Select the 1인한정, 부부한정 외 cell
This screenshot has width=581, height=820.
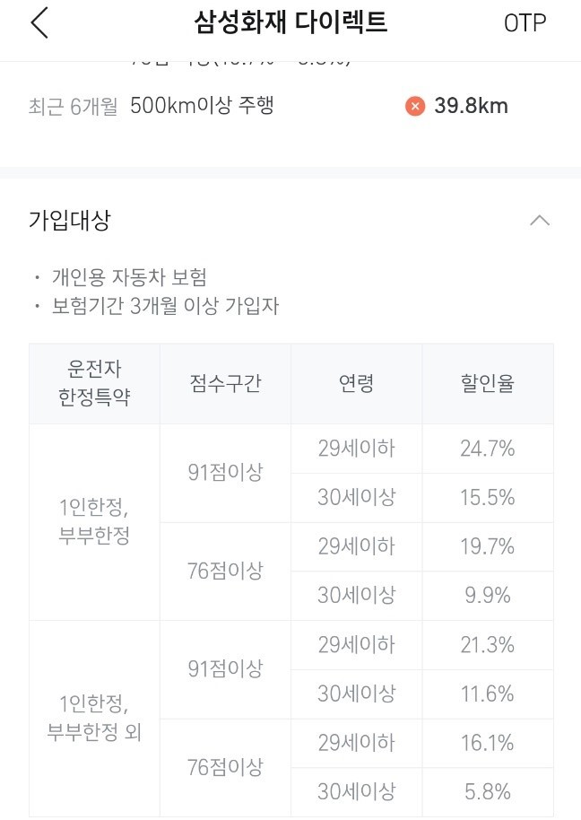[x=94, y=719]
